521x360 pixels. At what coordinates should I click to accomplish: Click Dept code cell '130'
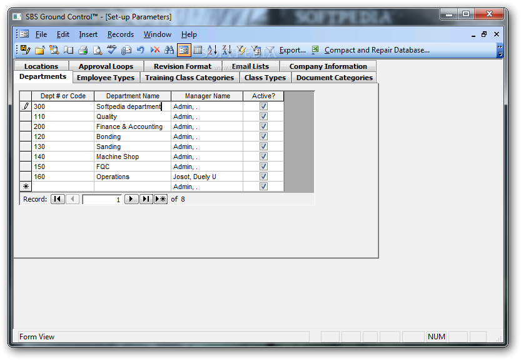[x=63, y=147]
